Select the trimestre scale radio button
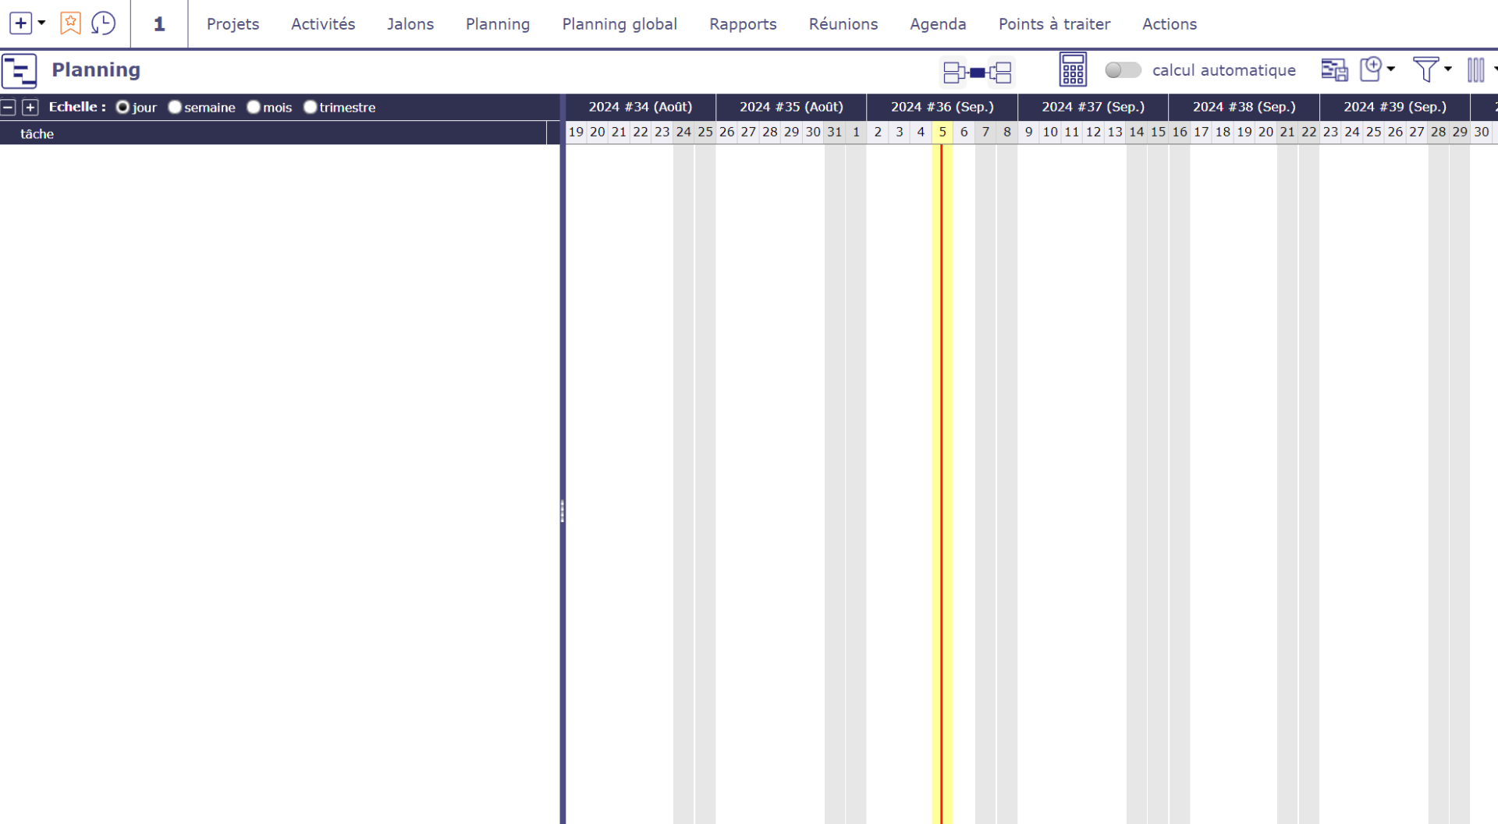1498x824 pixels. [310, 107]
